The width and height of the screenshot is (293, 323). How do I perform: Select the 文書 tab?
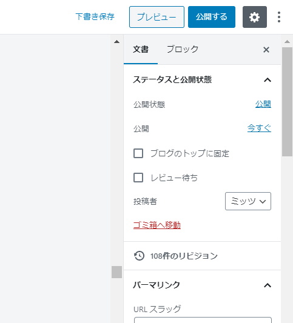point(141,50)
